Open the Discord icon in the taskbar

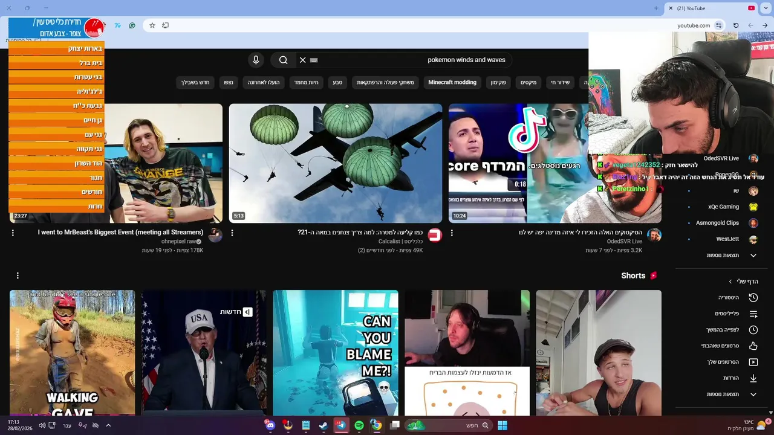click(270, 425)
